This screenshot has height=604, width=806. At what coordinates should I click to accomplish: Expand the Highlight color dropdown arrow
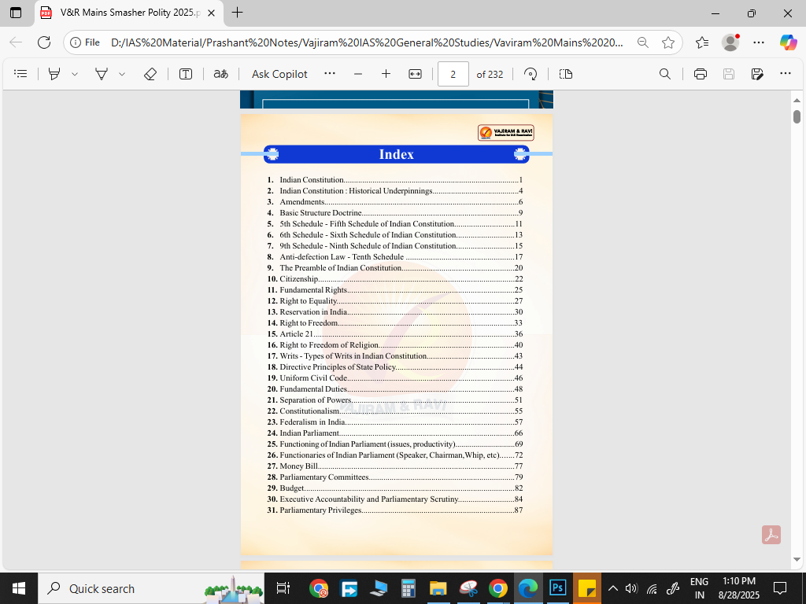coord(75,74)
